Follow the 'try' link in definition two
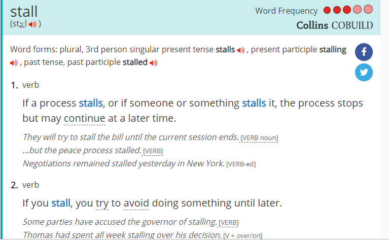Screen dimensions: 389x240 [102, 203]
